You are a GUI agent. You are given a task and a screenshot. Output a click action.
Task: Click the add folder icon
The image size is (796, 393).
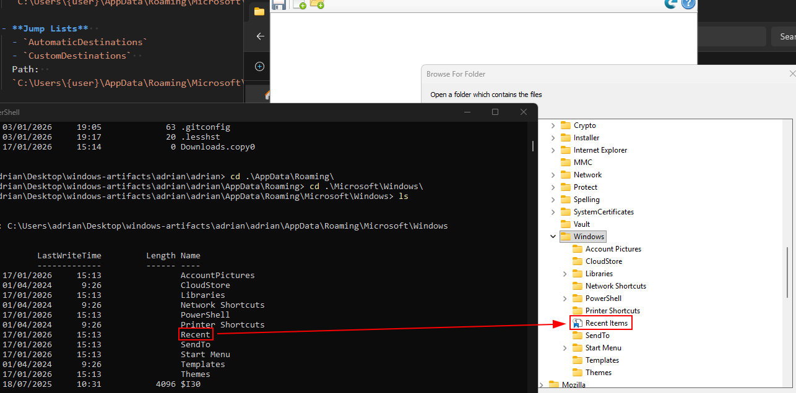317,5
